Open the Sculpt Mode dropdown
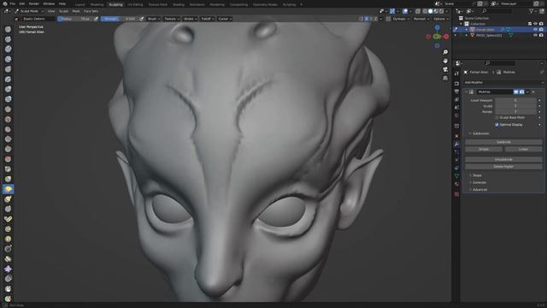The height and width of the screenshot is (308, 547). (x=29, y=11)
